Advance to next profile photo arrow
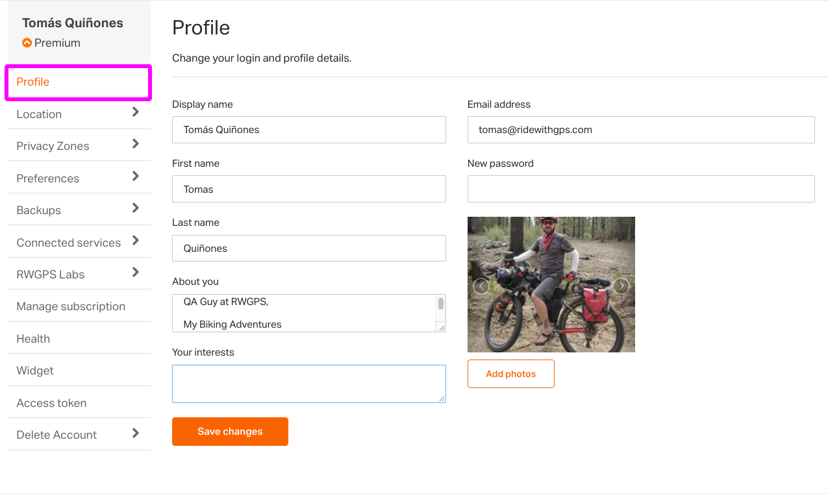The height and width of the screenshot is (501, 828). (x=621, y=286)
